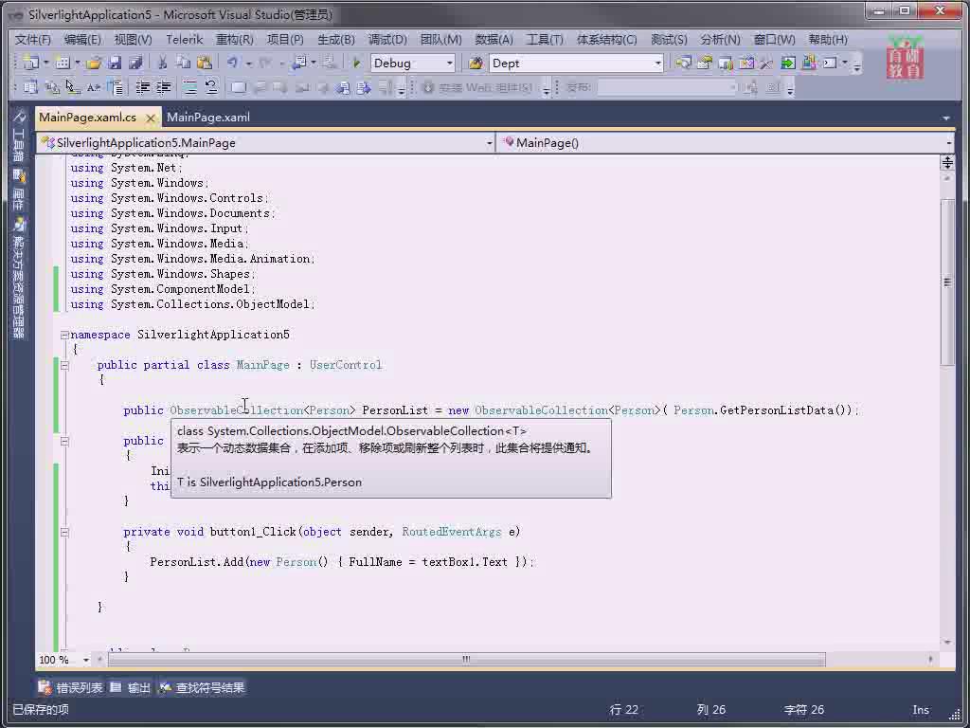Click the RoutedEventArgs type in code
This screenshot has height=728, width=970.
(452, 532)
